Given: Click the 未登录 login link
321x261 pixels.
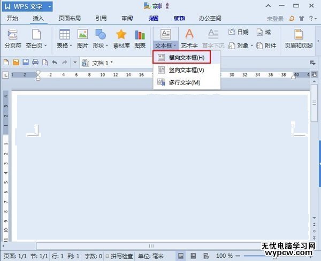Looking at the screenshot, I should [275, 19].
